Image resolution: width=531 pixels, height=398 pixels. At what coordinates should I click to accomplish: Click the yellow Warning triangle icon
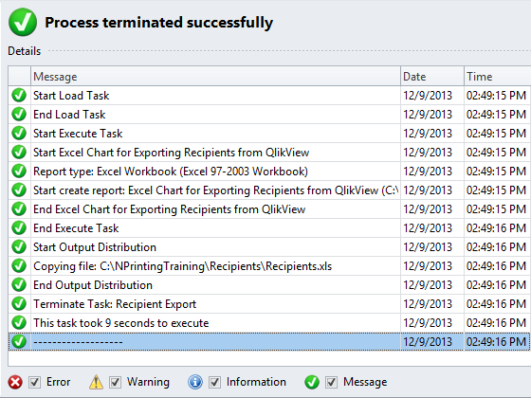(96, 382)
